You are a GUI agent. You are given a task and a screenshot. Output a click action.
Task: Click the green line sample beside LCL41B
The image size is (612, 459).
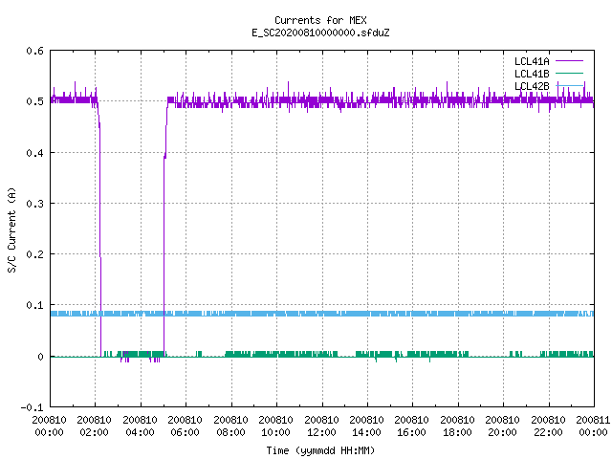(x=569, y=73)
